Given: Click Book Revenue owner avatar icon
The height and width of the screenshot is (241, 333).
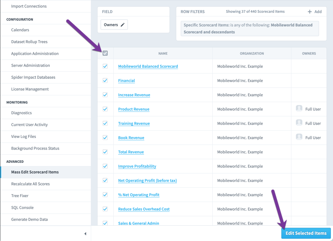Looking at the screenshot, I should 299,137.
